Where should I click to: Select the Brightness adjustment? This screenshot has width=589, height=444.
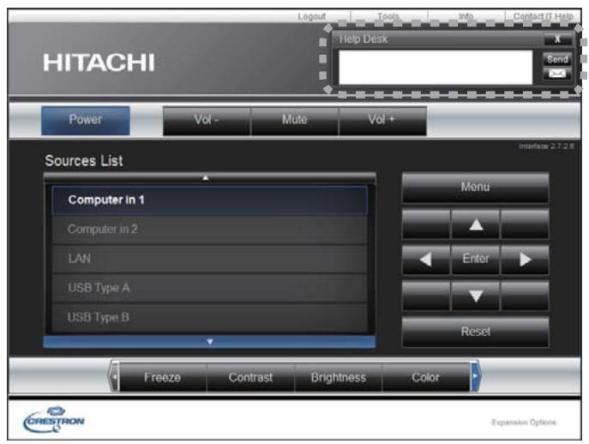[338, 377]
